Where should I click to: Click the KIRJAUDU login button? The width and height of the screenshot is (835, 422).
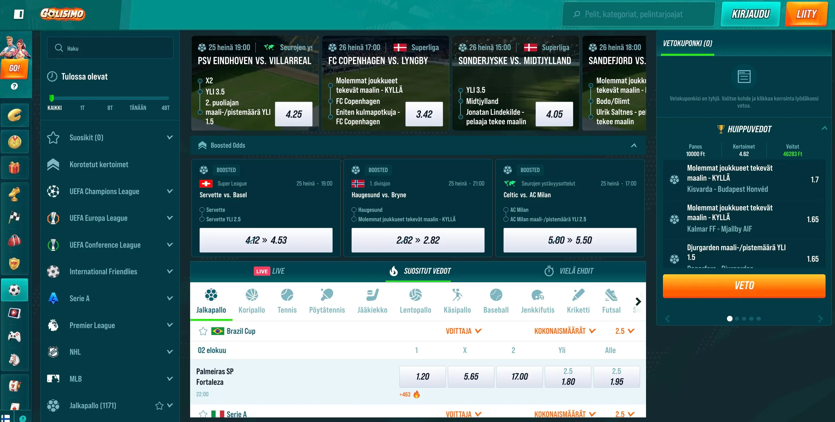(x=750, y=14)
